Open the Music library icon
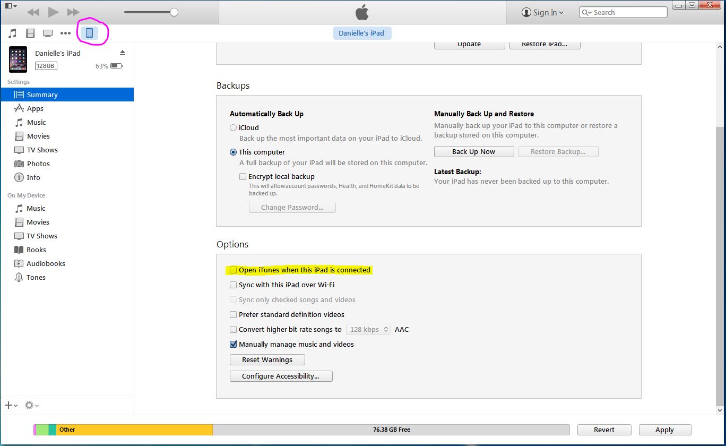This screenshot has width=726, height=446. pos(13,33)
